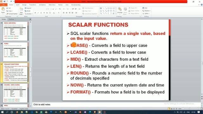Expand the Paragraph dialog launcher
203x114 pixels.
tap(97, 16)
